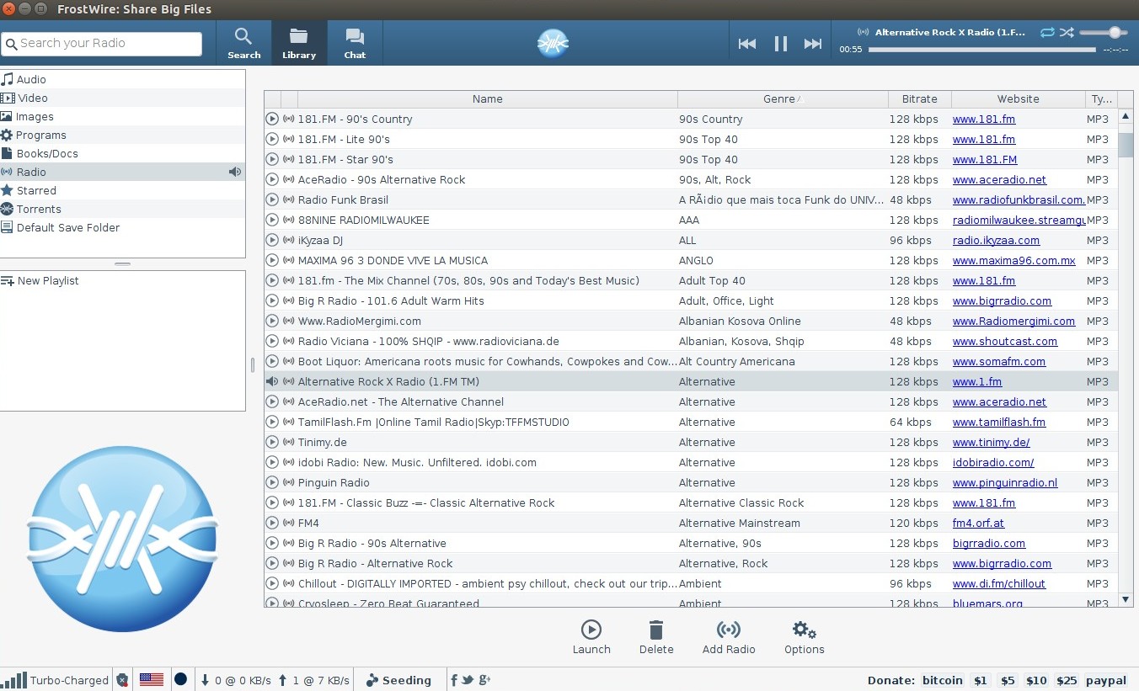Viewport: 1139px width, 691px height.
Task: Open the Default Save Folder
Action: pos(122,227)
